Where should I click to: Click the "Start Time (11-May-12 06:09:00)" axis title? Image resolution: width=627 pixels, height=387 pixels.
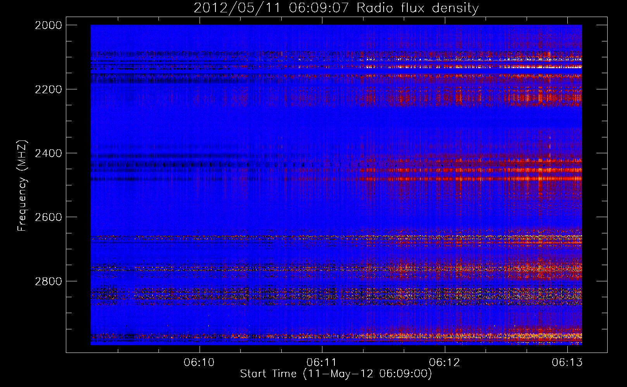click(x=336, y=374)
